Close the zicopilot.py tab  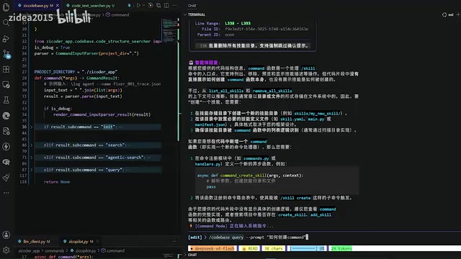click(97, 242)
